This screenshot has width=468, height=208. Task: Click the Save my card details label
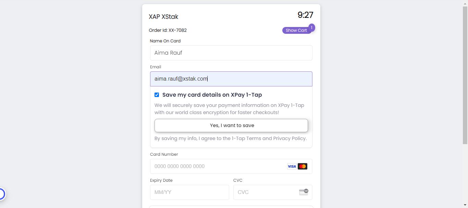point(212,95)
